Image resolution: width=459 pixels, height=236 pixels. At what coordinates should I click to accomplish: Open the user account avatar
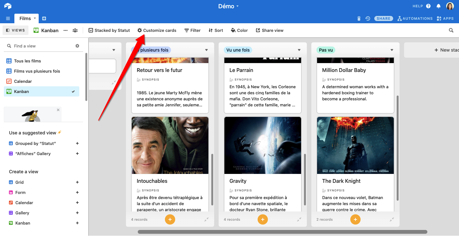click(450, 6)
